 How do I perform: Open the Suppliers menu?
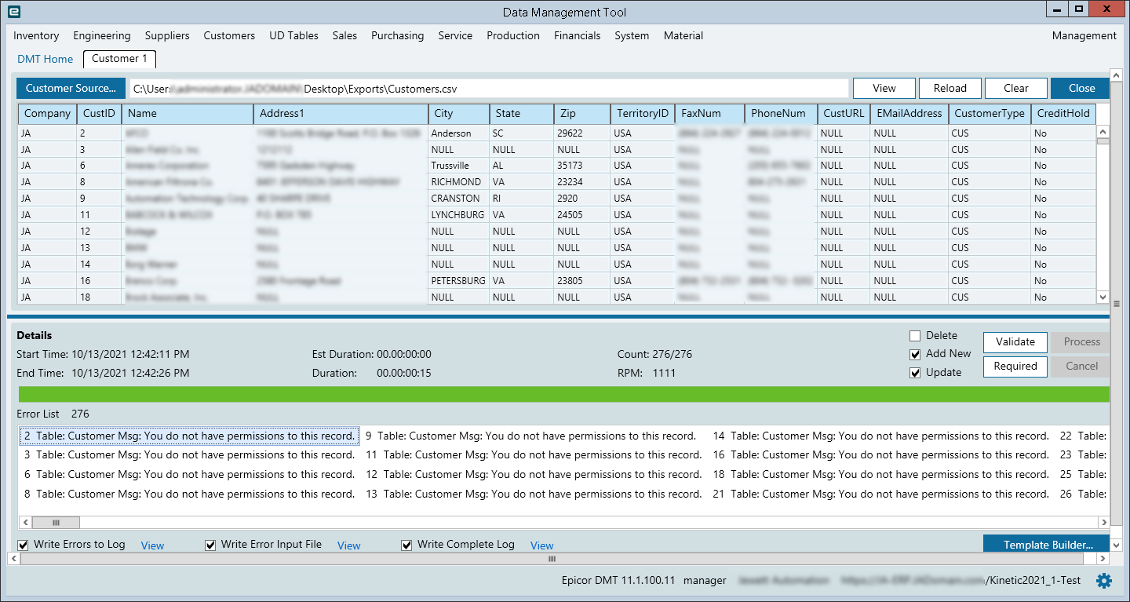coord(167,35)
